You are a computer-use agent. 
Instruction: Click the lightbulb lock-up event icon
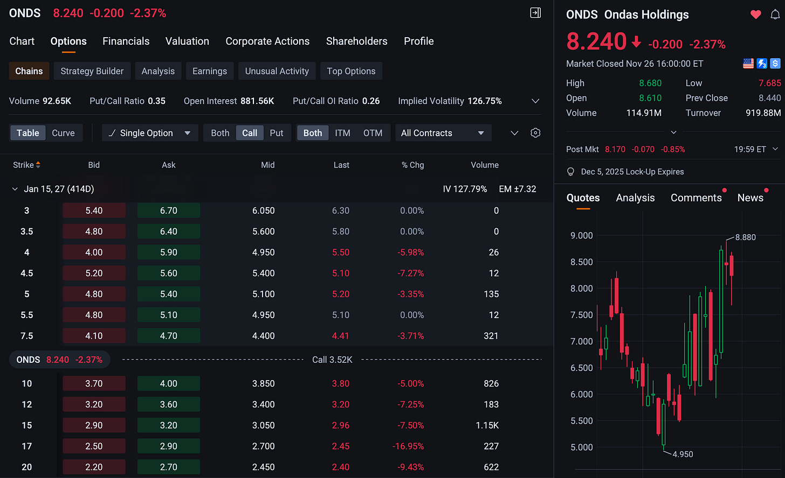pyautogui.click(x=570, y=172)
